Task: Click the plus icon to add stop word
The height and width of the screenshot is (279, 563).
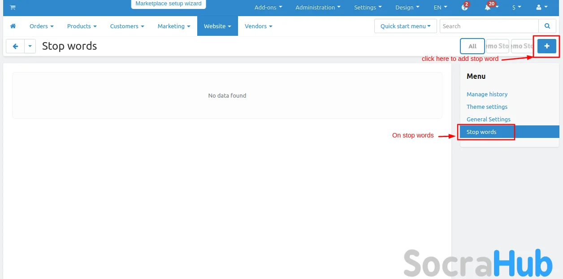Action: 546,46
